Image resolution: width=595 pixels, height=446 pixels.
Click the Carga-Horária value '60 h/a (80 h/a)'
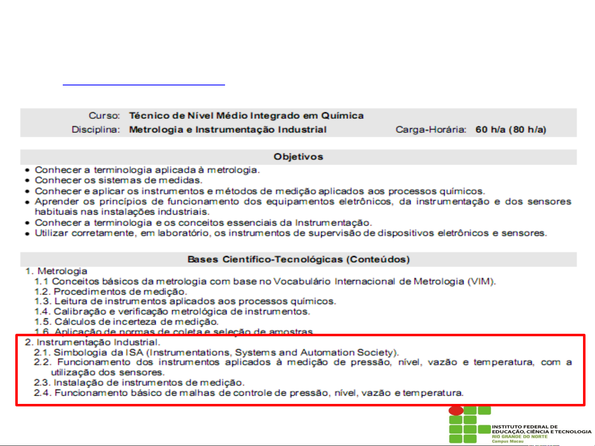pyautogui.click(x=510, y=130)
